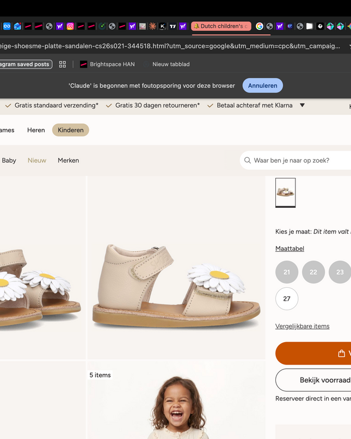The image size is (351, 439).
Task: Open the purple crescent favicon tab
Action: click(290, 26)
